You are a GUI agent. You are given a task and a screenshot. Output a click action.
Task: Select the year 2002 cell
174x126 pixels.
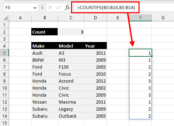point(96,88)
